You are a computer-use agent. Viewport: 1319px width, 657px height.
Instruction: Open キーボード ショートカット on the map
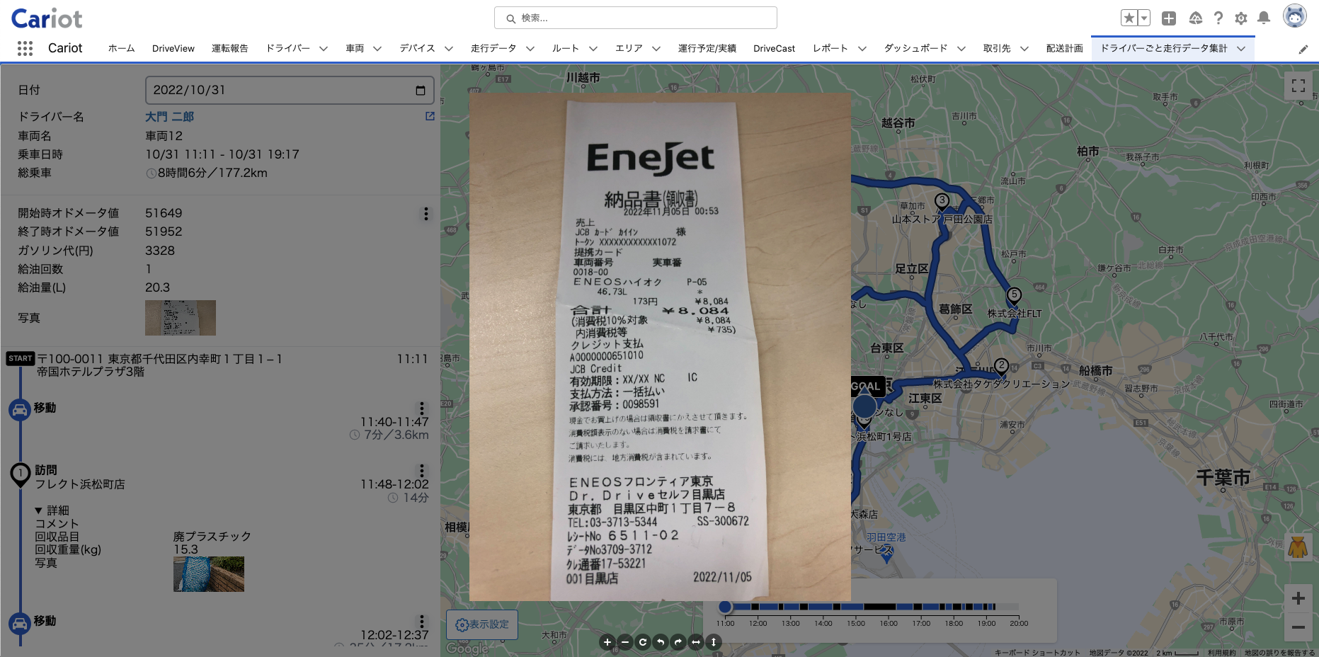pyautogui.click(x=1037, y=653)
